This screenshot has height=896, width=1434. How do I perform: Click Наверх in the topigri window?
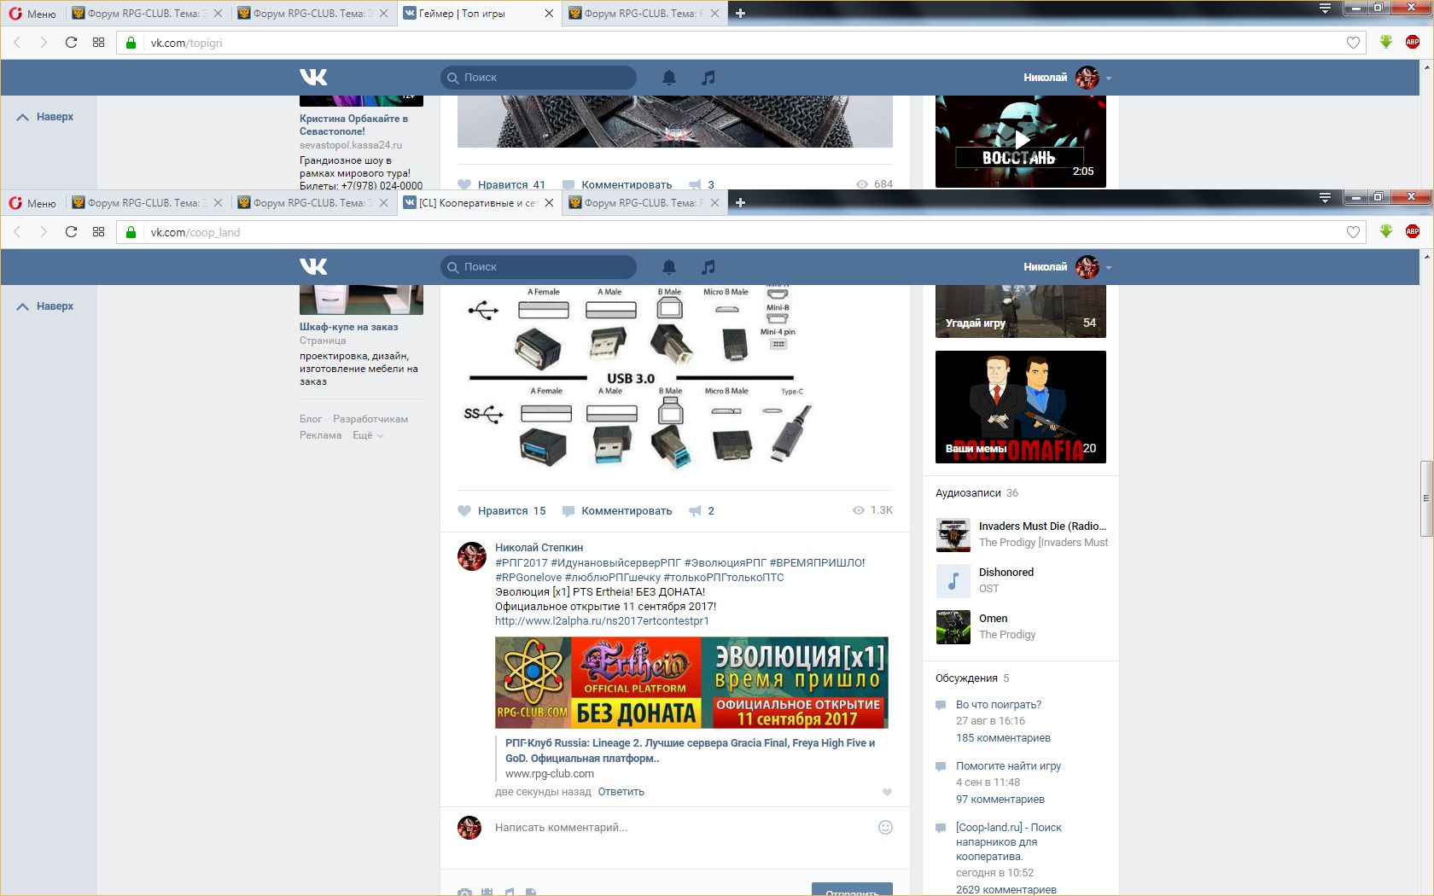pos(45,117)
